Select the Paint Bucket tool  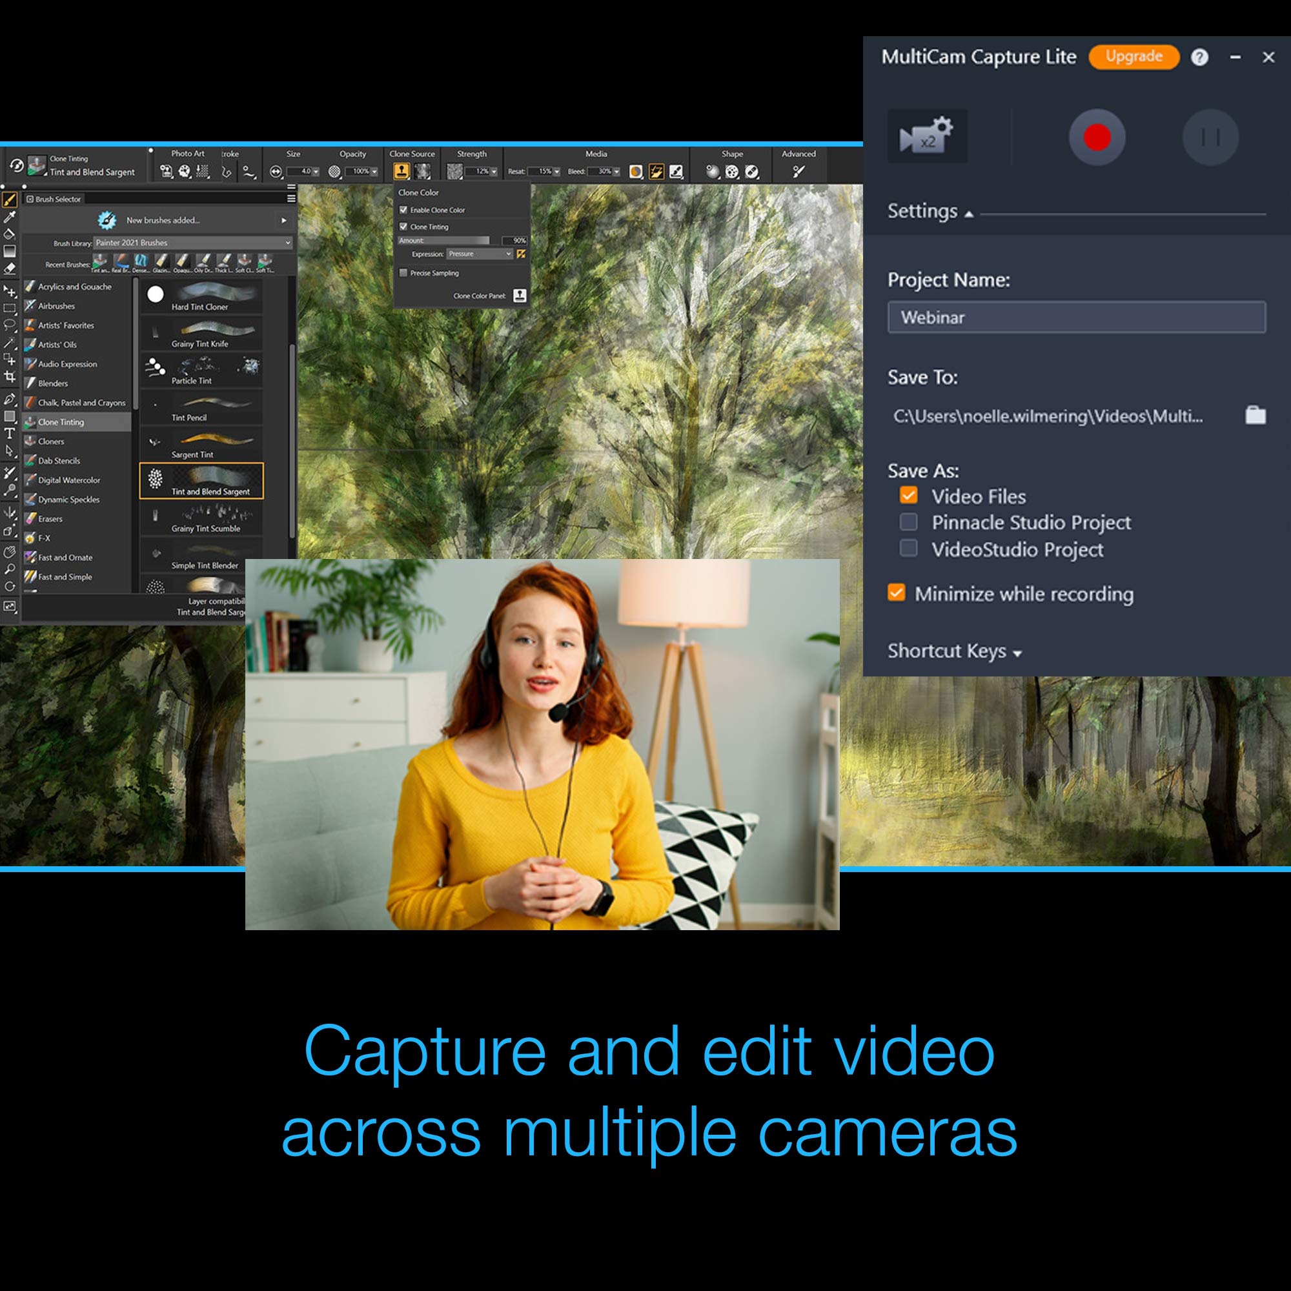[9, 234]
